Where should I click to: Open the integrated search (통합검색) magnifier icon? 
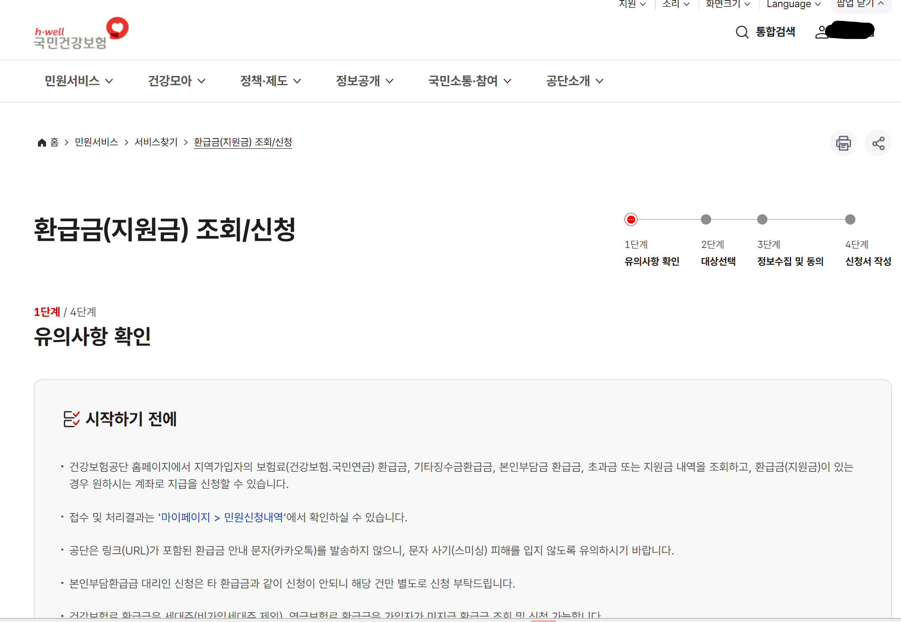click(742, 32)
